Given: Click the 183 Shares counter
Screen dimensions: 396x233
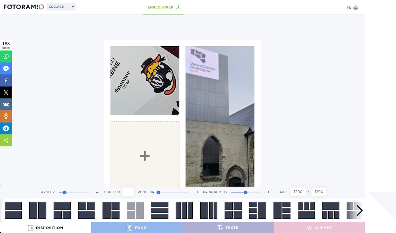Looking at the screenshot, I should (6, 45).
